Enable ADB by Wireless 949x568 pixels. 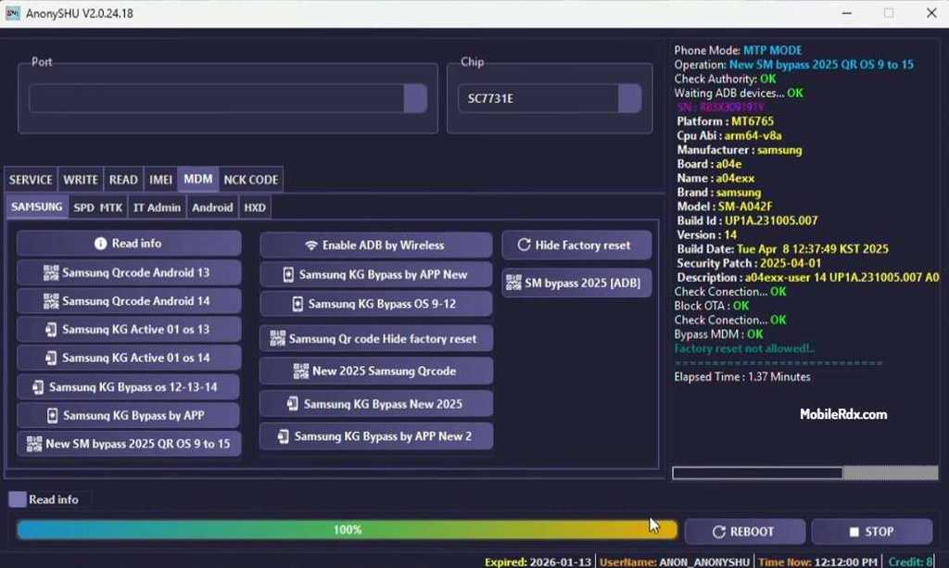click(376, 245)
